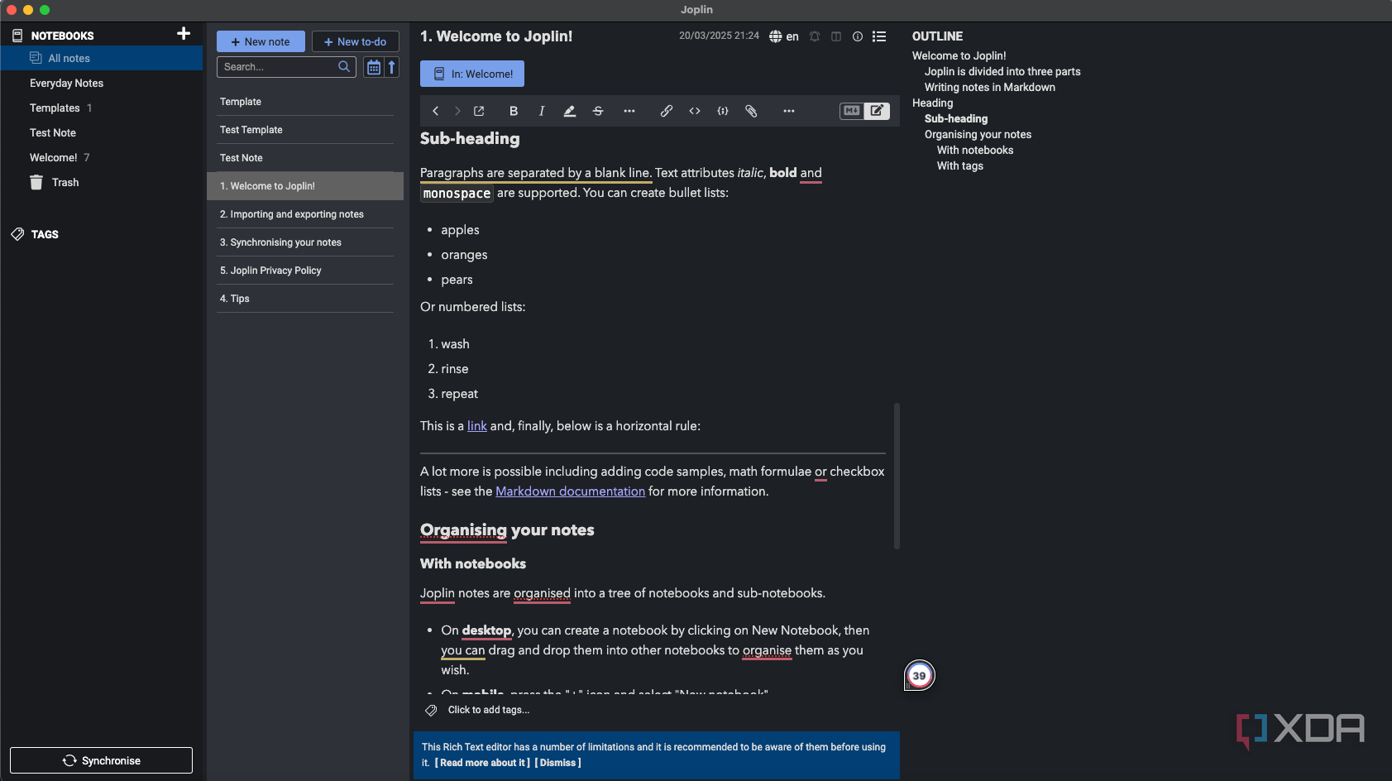Viewport: 1392px width, 781px height.
Task: Jump to 'Organising your notes' in outline
Action: 978,134
